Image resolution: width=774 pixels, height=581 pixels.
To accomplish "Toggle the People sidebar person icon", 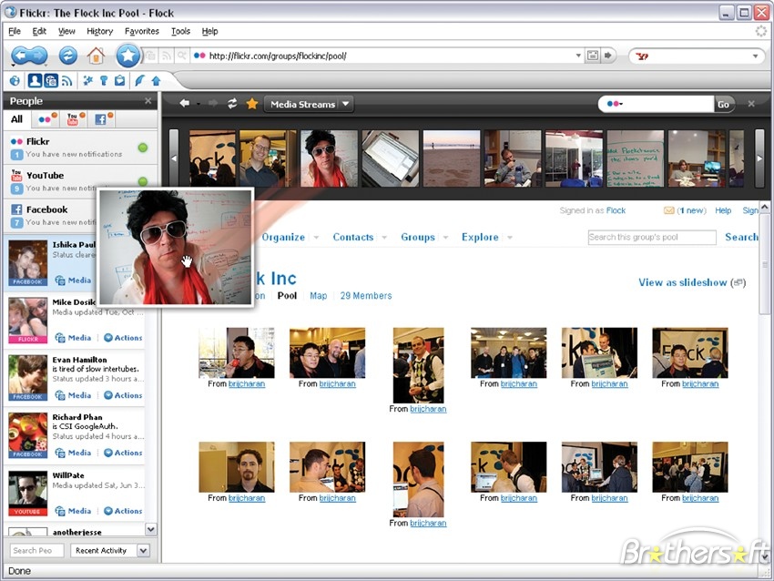I will click(x=33, y=81).
